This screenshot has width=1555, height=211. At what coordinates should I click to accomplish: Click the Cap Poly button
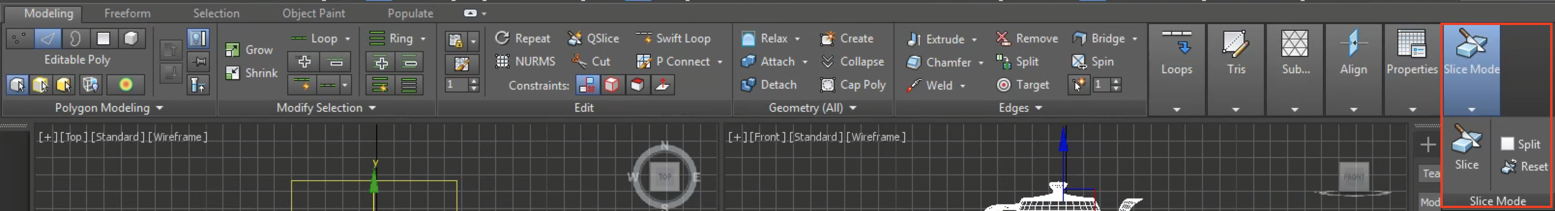click(x=852, y=85)
